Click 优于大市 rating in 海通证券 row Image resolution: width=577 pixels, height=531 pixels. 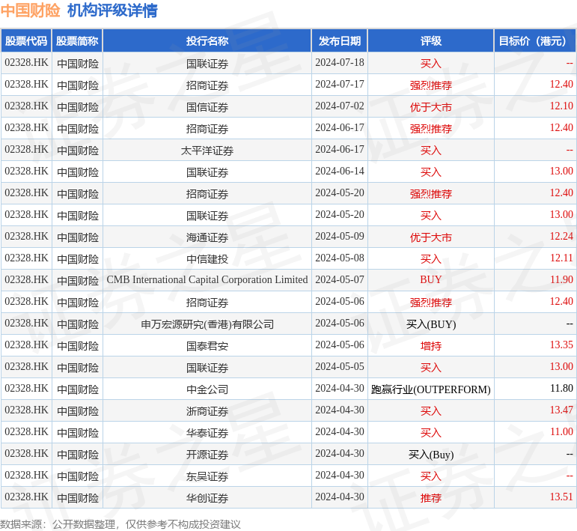[x=431, y=237]
